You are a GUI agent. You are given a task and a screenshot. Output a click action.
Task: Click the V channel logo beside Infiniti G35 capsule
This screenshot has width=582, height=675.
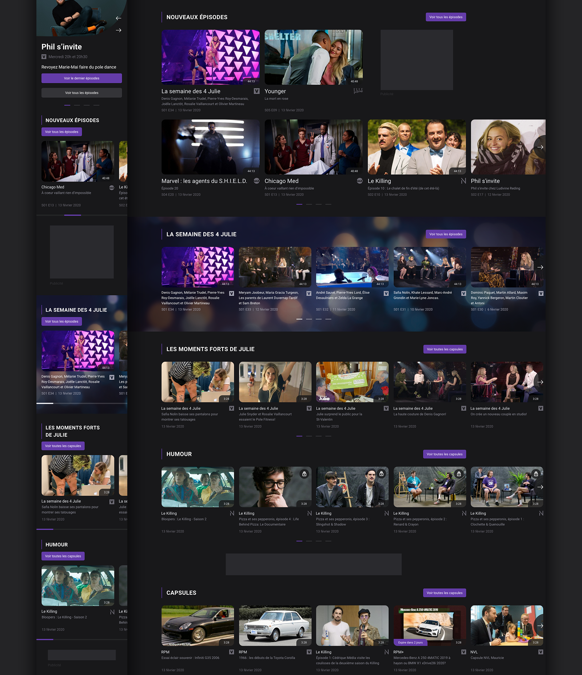point(231,652)
